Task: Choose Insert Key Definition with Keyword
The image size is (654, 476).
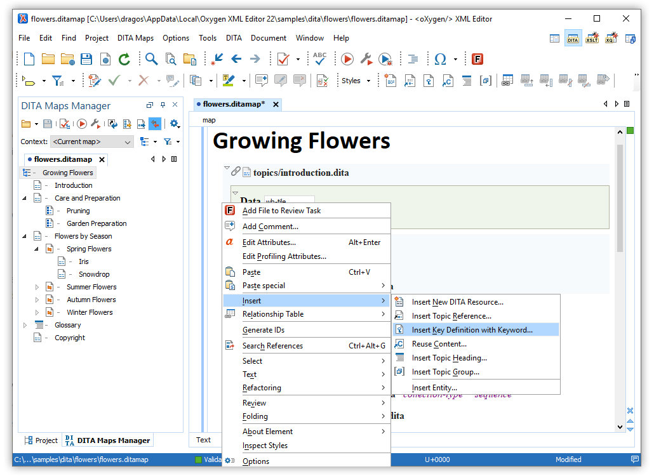Action: pos(476,329)
